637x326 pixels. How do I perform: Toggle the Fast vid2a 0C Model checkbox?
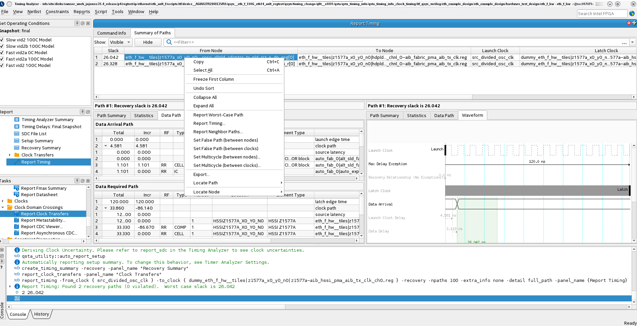coord(2,52)
